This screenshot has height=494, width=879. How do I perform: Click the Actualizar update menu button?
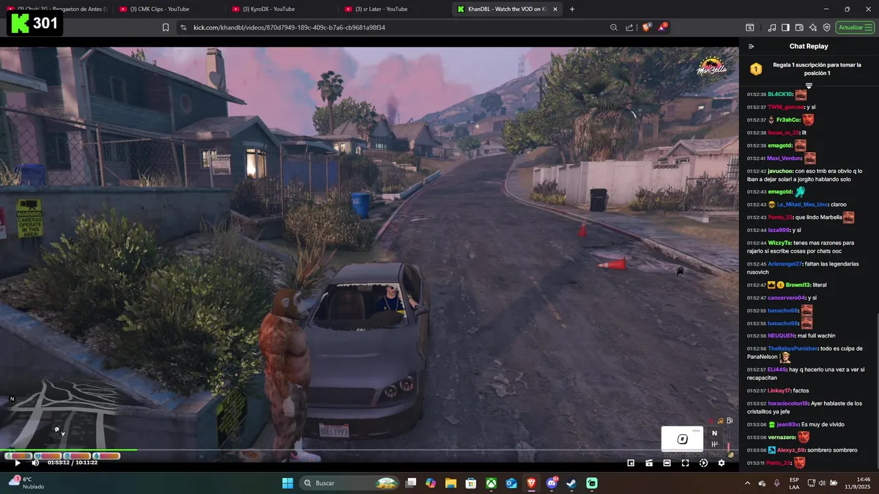pos(856,27)
